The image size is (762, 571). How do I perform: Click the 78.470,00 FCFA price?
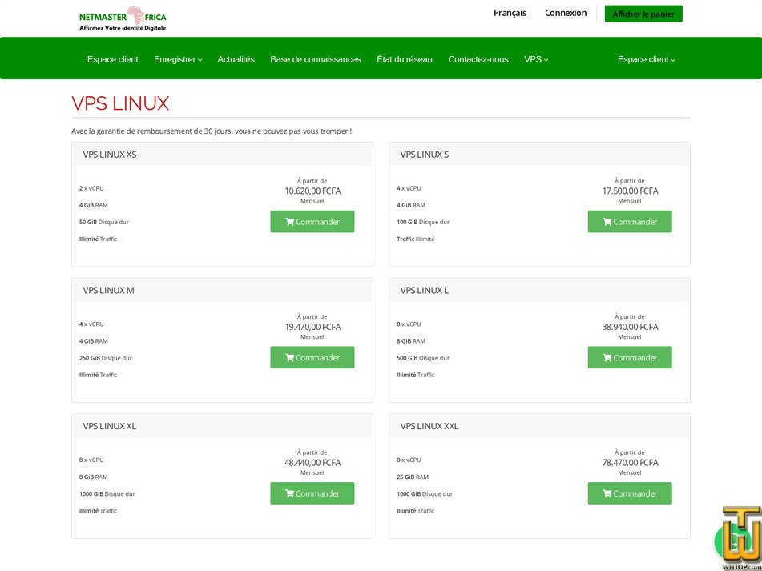631,463
